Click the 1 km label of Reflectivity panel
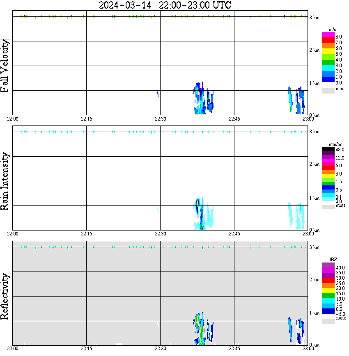Image resolution: width=349 pixels, height=356 pixels. (314, 313)
